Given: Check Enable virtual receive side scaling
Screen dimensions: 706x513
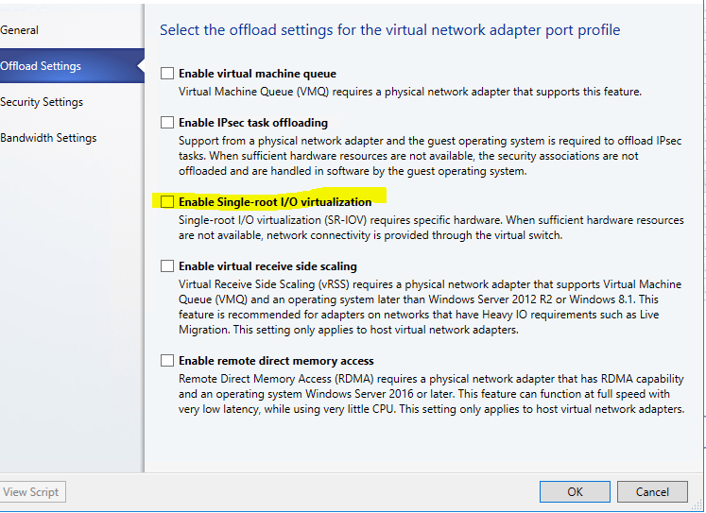Looking at the screenshot, I should point(167,266).
